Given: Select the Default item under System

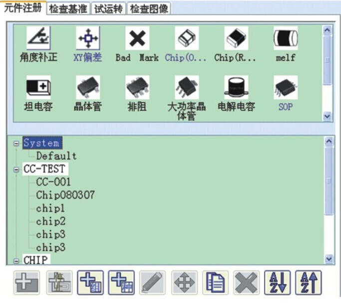Looking at the screenshot, I should coord(56,156).
